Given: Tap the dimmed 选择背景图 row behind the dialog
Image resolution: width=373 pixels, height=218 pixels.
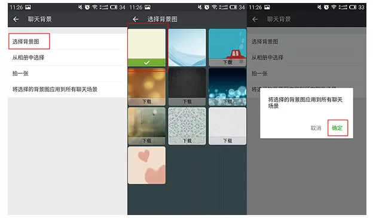Looking at the screenshot, I should click(x=307, y=42).
